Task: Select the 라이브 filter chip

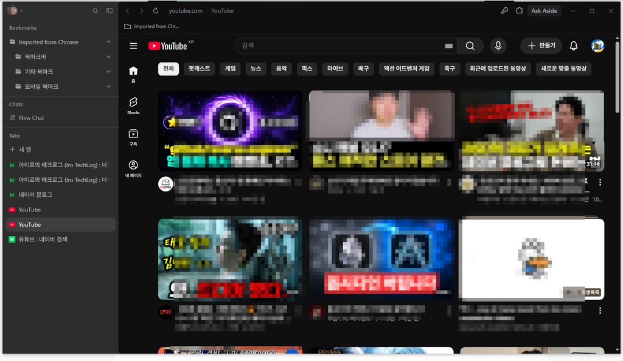Action: pos(335,69)
